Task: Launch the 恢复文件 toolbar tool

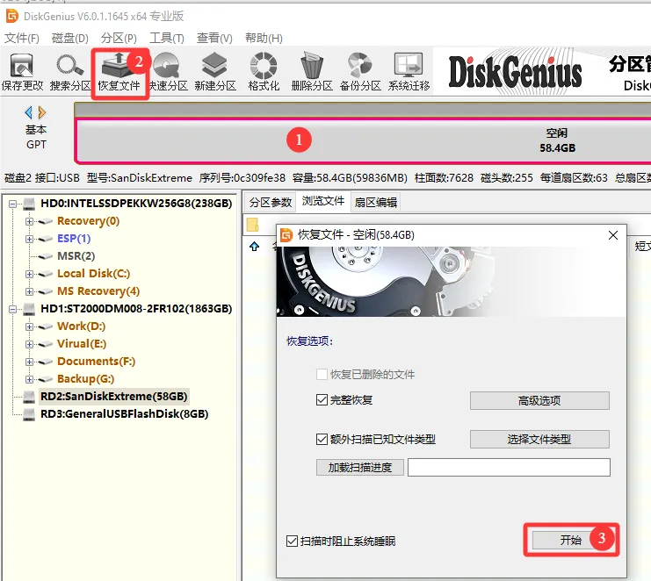Action: tap(119, 73)
